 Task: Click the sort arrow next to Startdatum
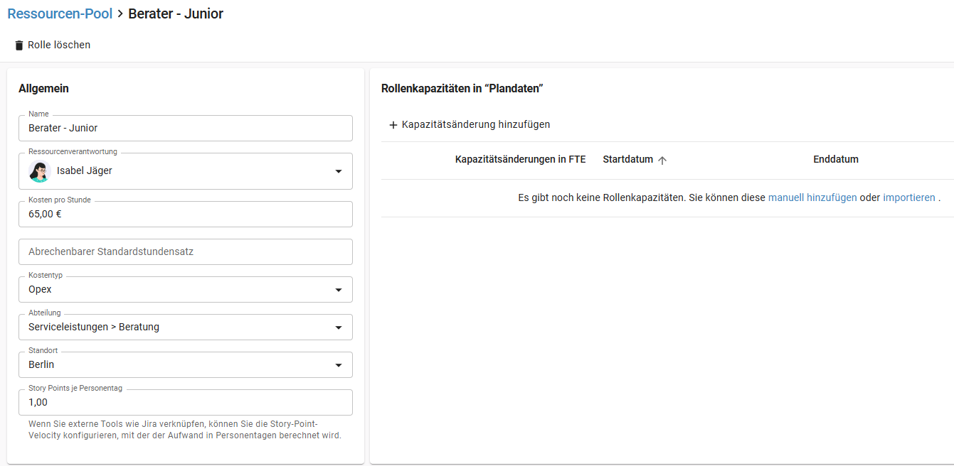pyautogui.click(x=662, y=160)
